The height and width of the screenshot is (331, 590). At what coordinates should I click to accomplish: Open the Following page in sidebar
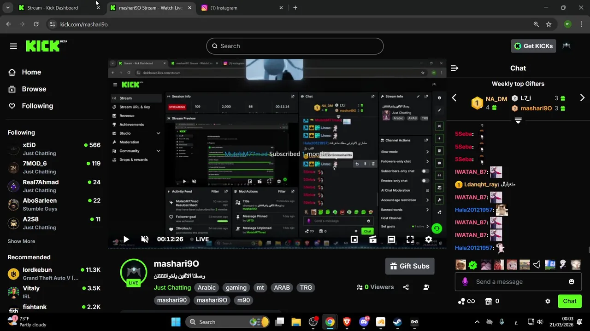pos(37,106)
